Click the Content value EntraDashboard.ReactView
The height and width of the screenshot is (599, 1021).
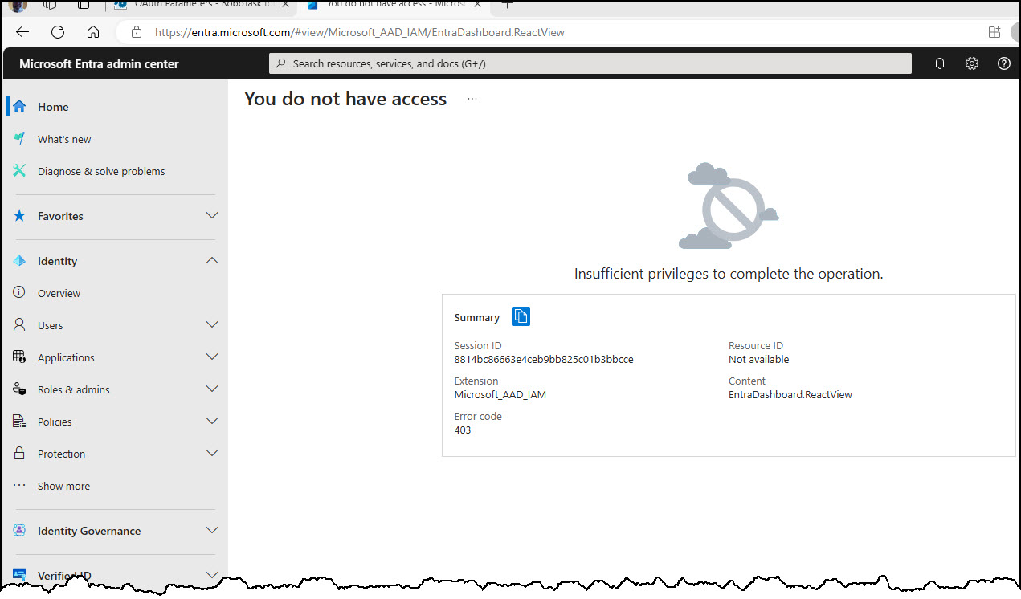[790, 394]
